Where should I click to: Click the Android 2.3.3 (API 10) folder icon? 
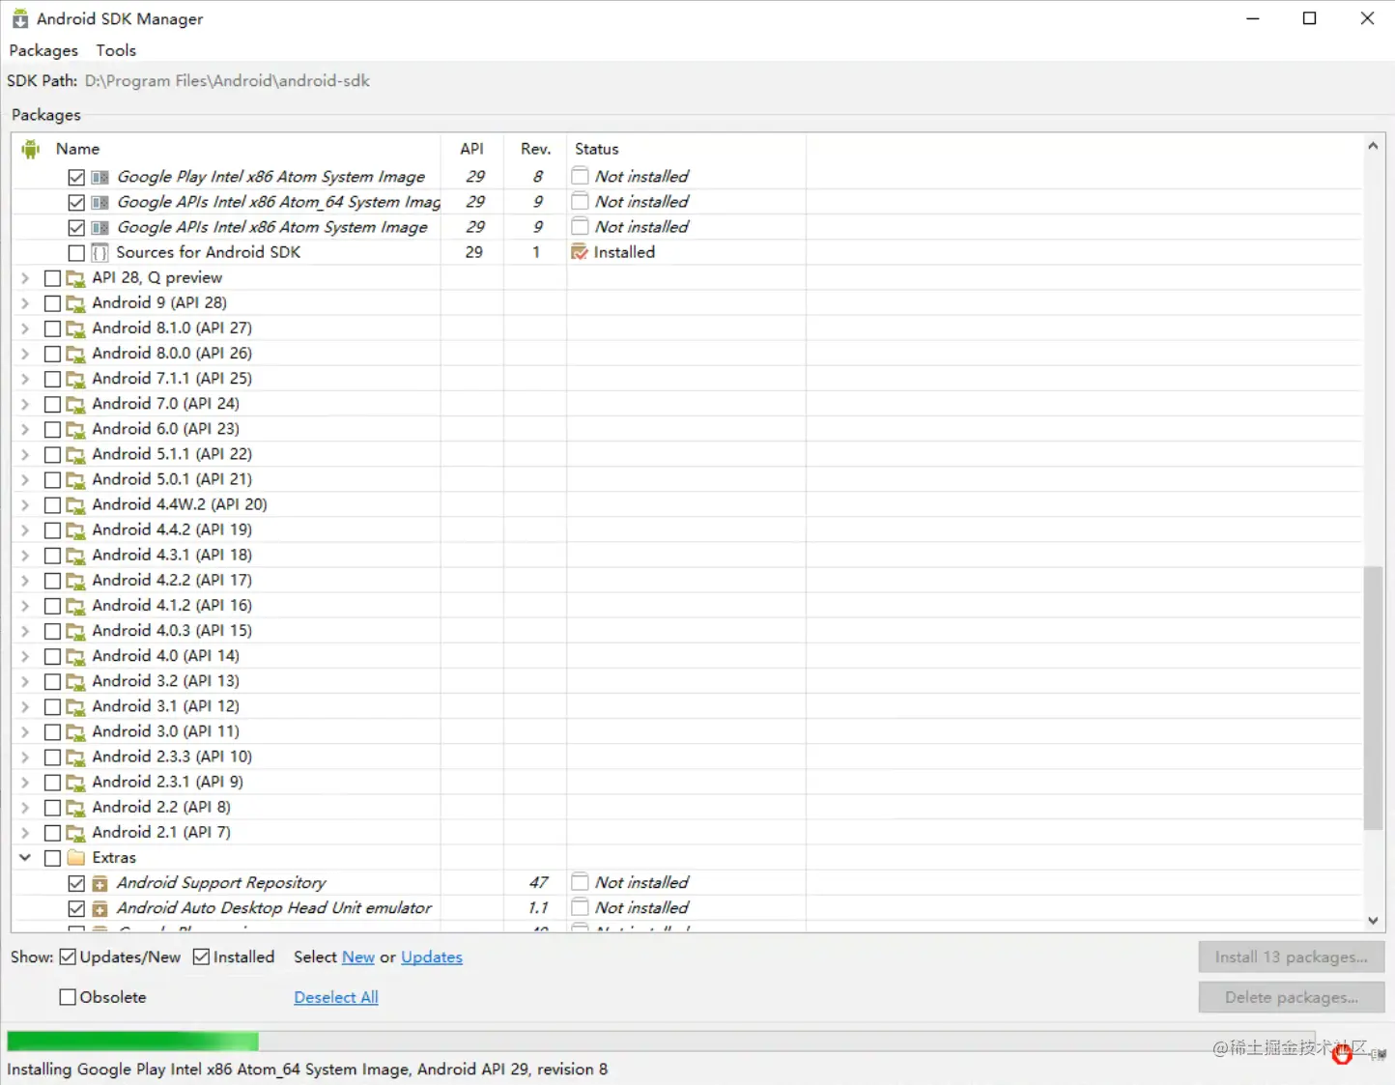75,757
